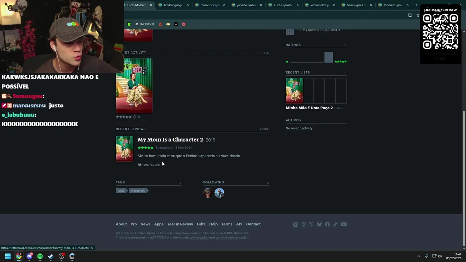Open the INCIDENTE bookmark

(145, 24)
